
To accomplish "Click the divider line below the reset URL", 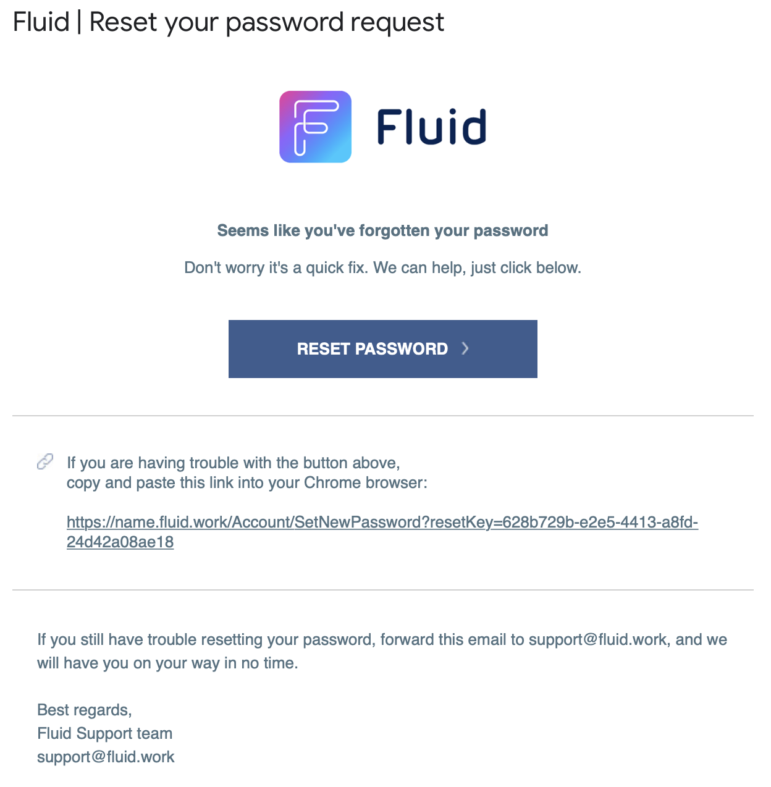I will [x=382, y=590].
